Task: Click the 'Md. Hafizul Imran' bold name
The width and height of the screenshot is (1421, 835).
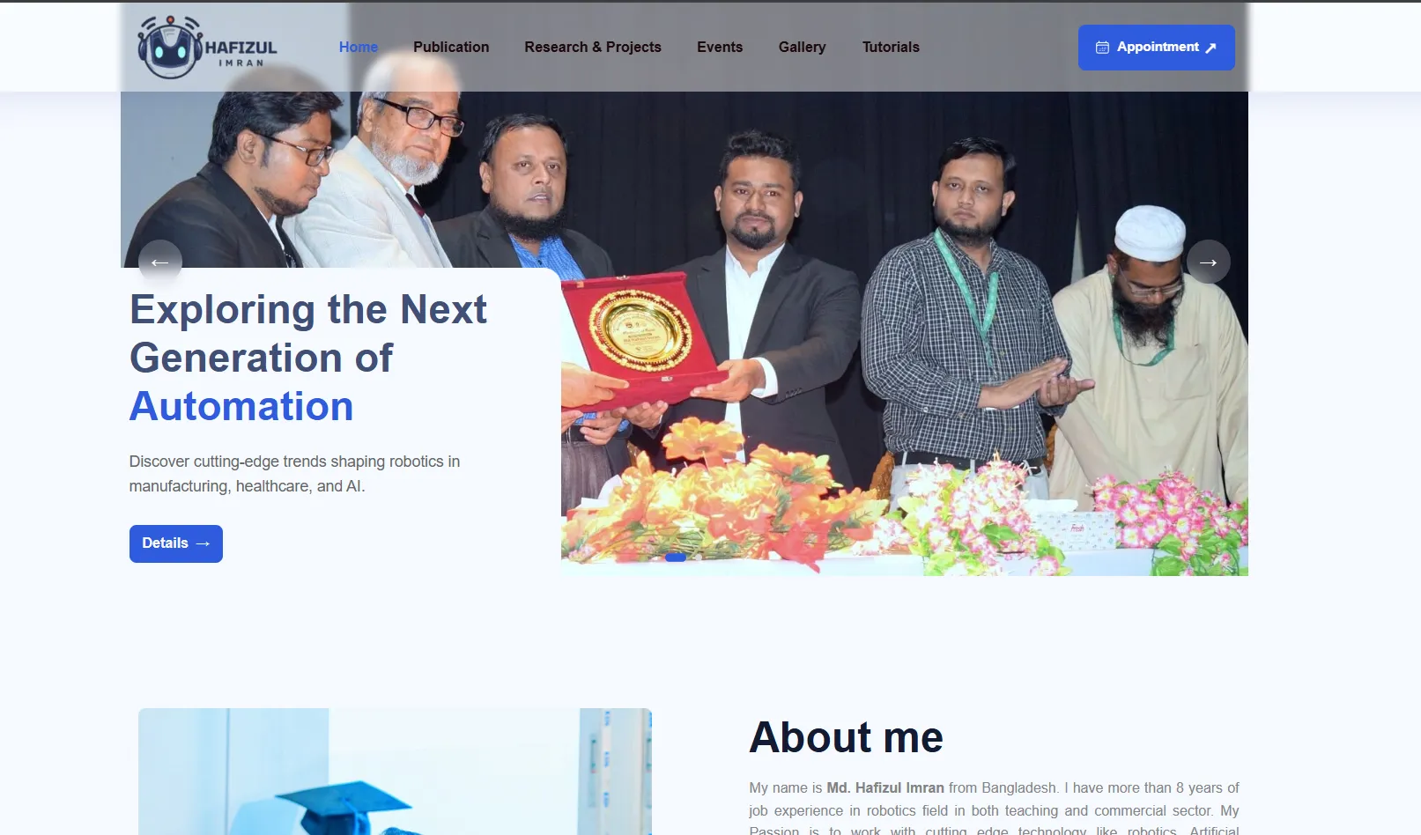Action: click(884, 787)
